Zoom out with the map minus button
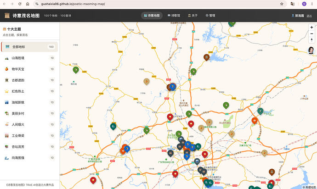The image size is (317, 189). pos(311,34)
